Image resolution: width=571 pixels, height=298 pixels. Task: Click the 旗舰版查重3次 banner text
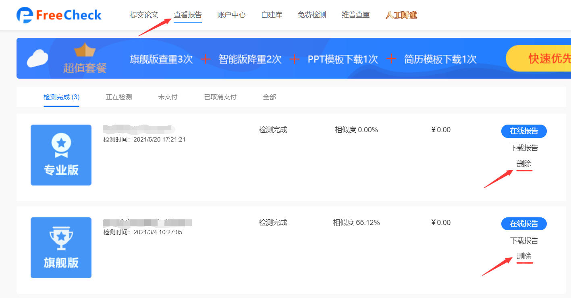click(x=161, y=59)
